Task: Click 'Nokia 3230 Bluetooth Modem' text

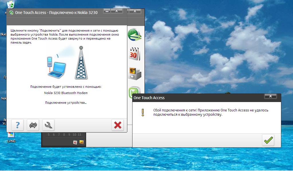Action: 66,93
